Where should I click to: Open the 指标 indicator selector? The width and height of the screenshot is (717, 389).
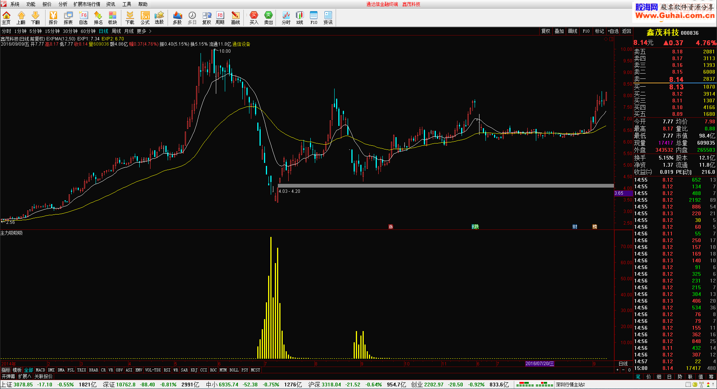point(6,370)
